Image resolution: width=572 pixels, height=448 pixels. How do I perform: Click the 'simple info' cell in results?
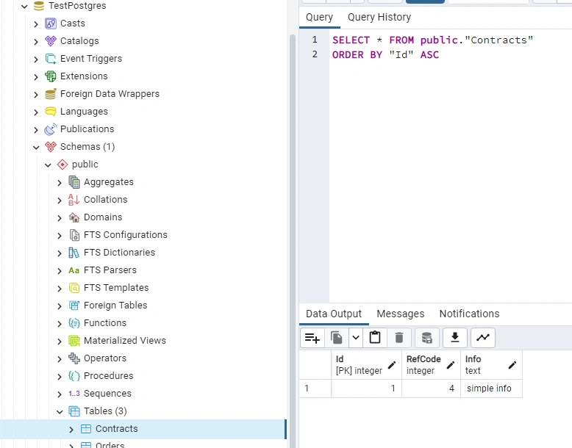tap(491, 389)
